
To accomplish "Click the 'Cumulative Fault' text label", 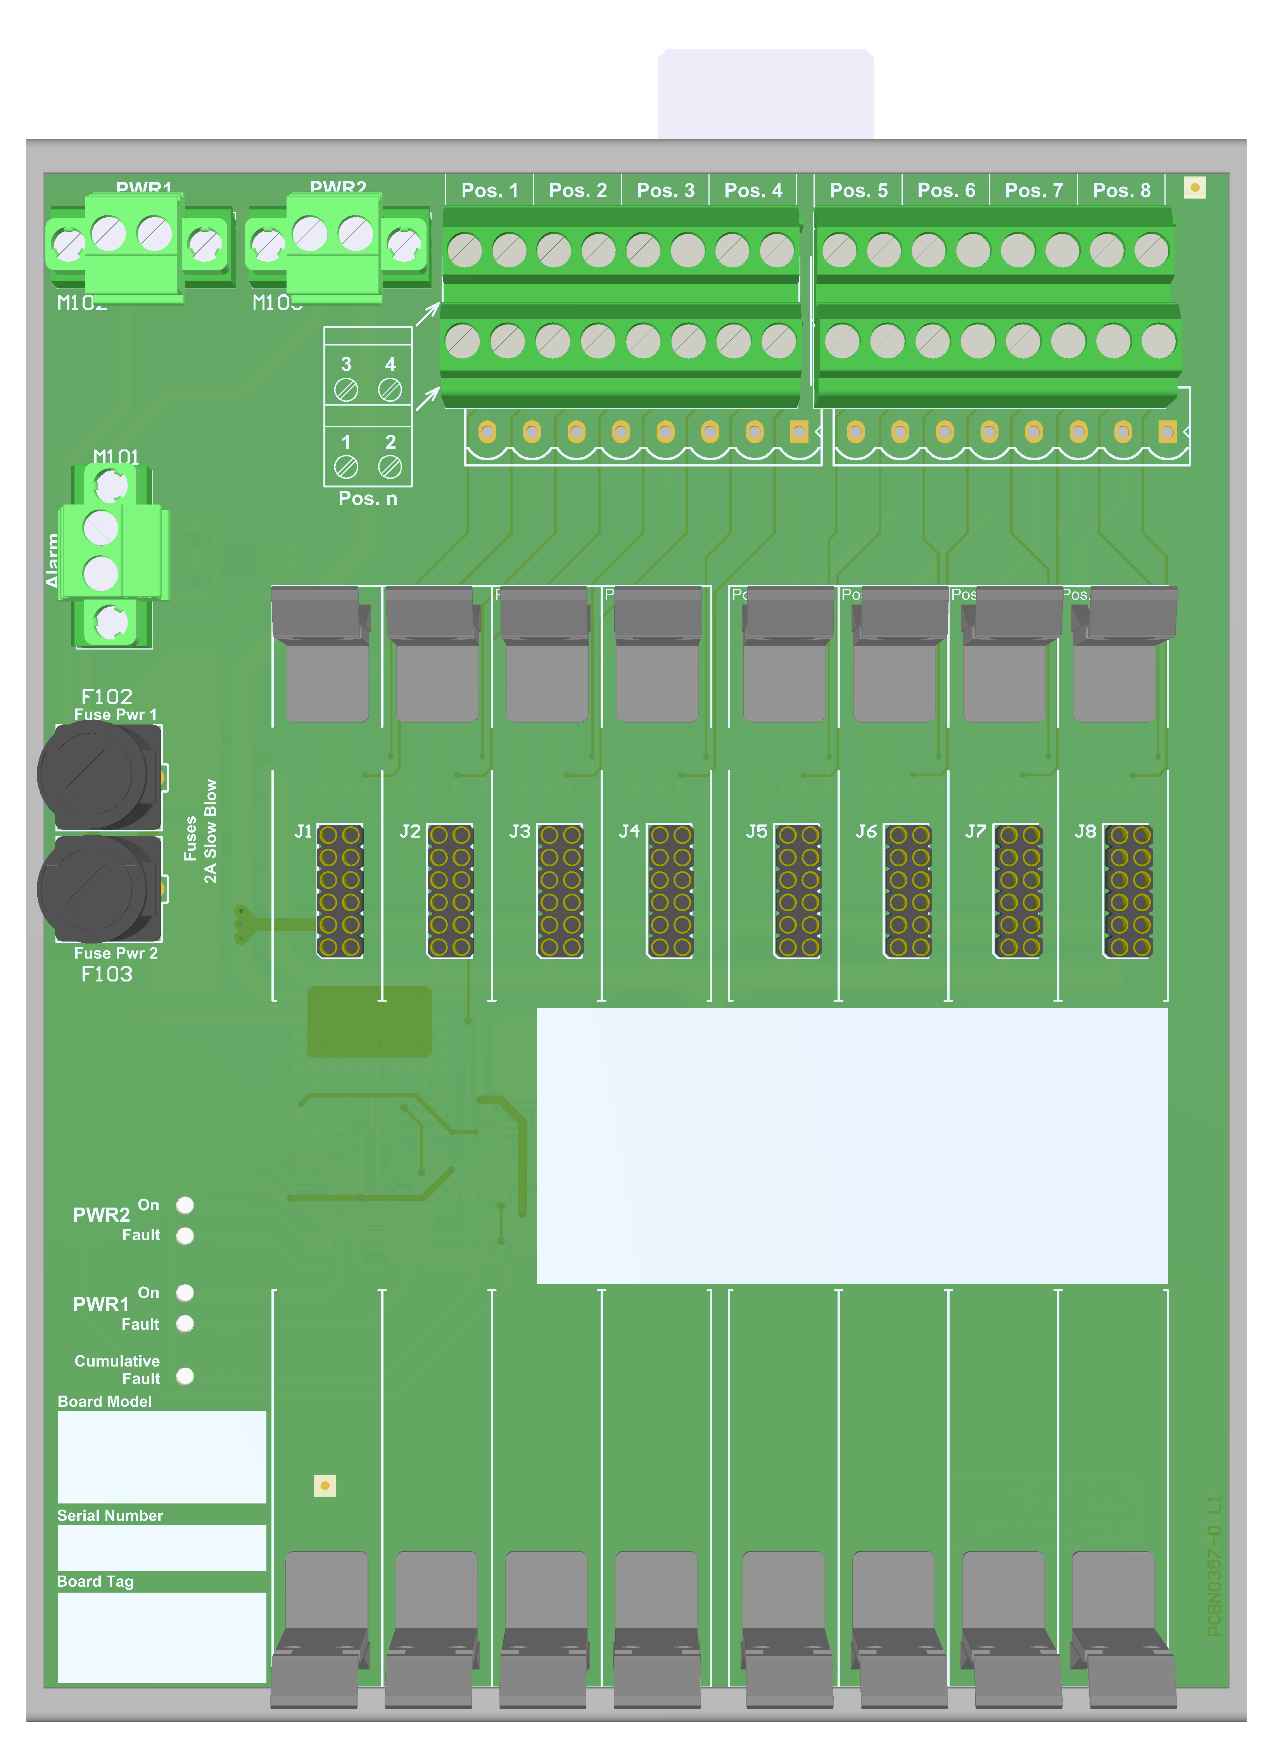I will point(117,1370).
